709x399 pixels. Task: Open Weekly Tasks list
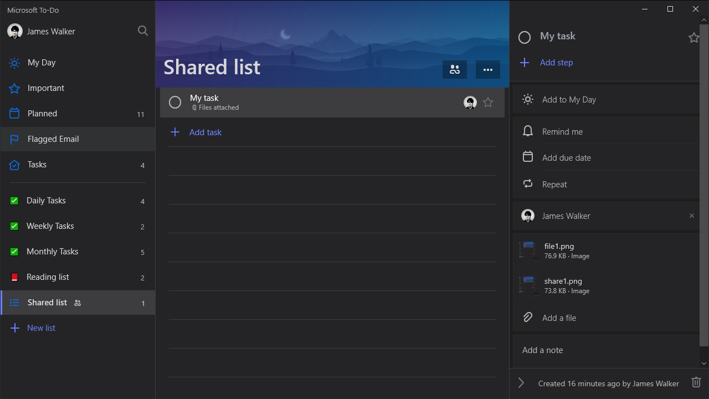coord(78,226)
